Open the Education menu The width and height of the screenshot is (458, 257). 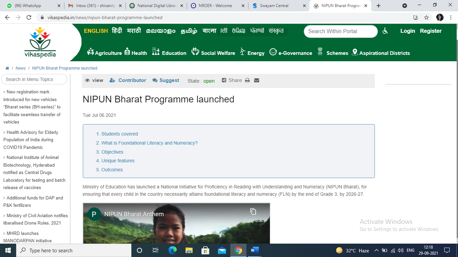169,53
